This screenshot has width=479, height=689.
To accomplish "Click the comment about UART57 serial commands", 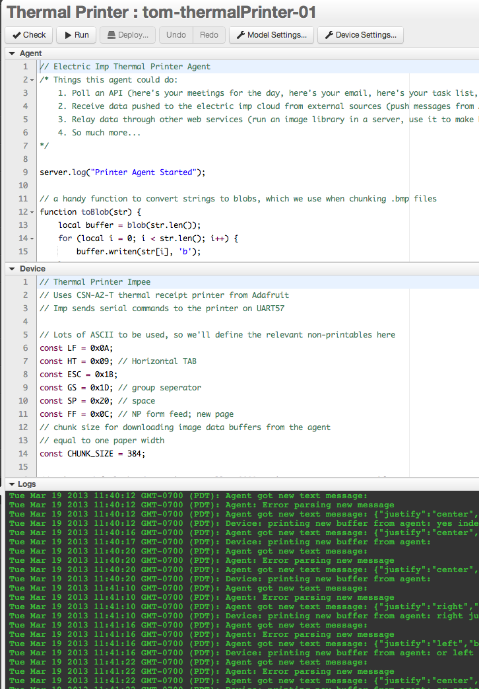I will [x=162, y=308].
